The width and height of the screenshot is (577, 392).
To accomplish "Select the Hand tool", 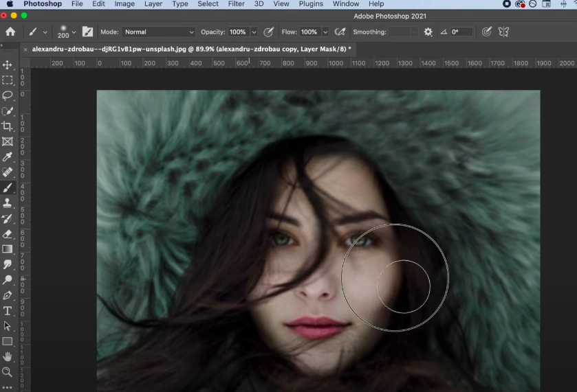I will tap(8, 356).
